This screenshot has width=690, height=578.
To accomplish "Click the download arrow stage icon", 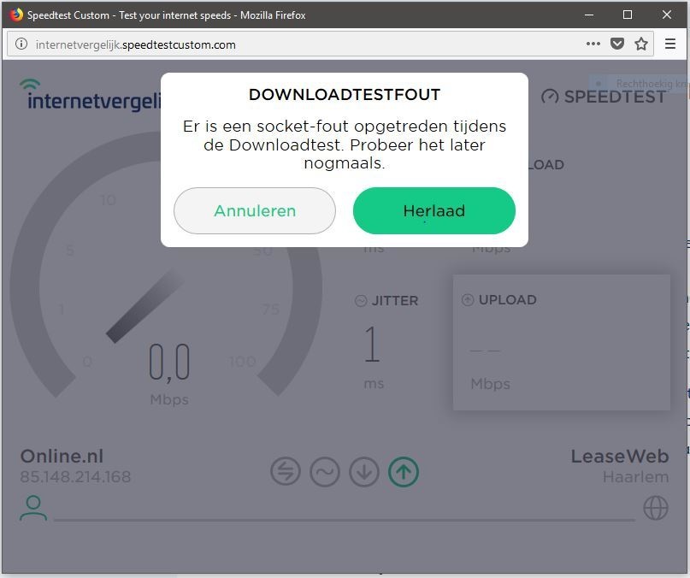I will [364, 471].
